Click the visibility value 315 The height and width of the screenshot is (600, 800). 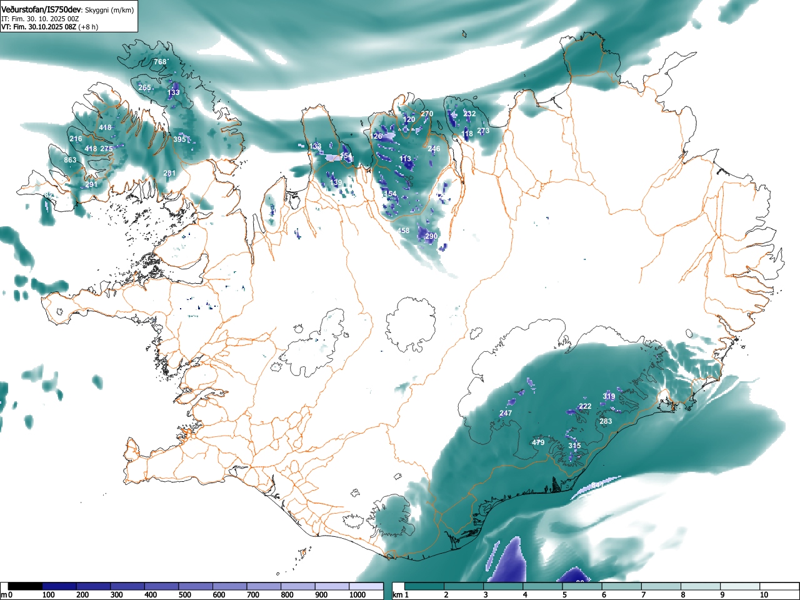(x=574, y=446)
